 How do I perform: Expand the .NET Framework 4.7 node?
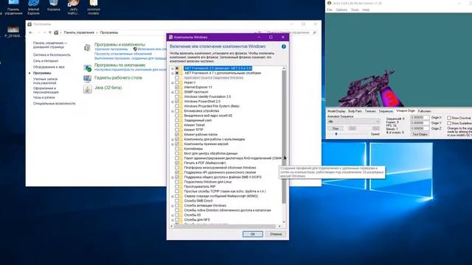(173, 73)
